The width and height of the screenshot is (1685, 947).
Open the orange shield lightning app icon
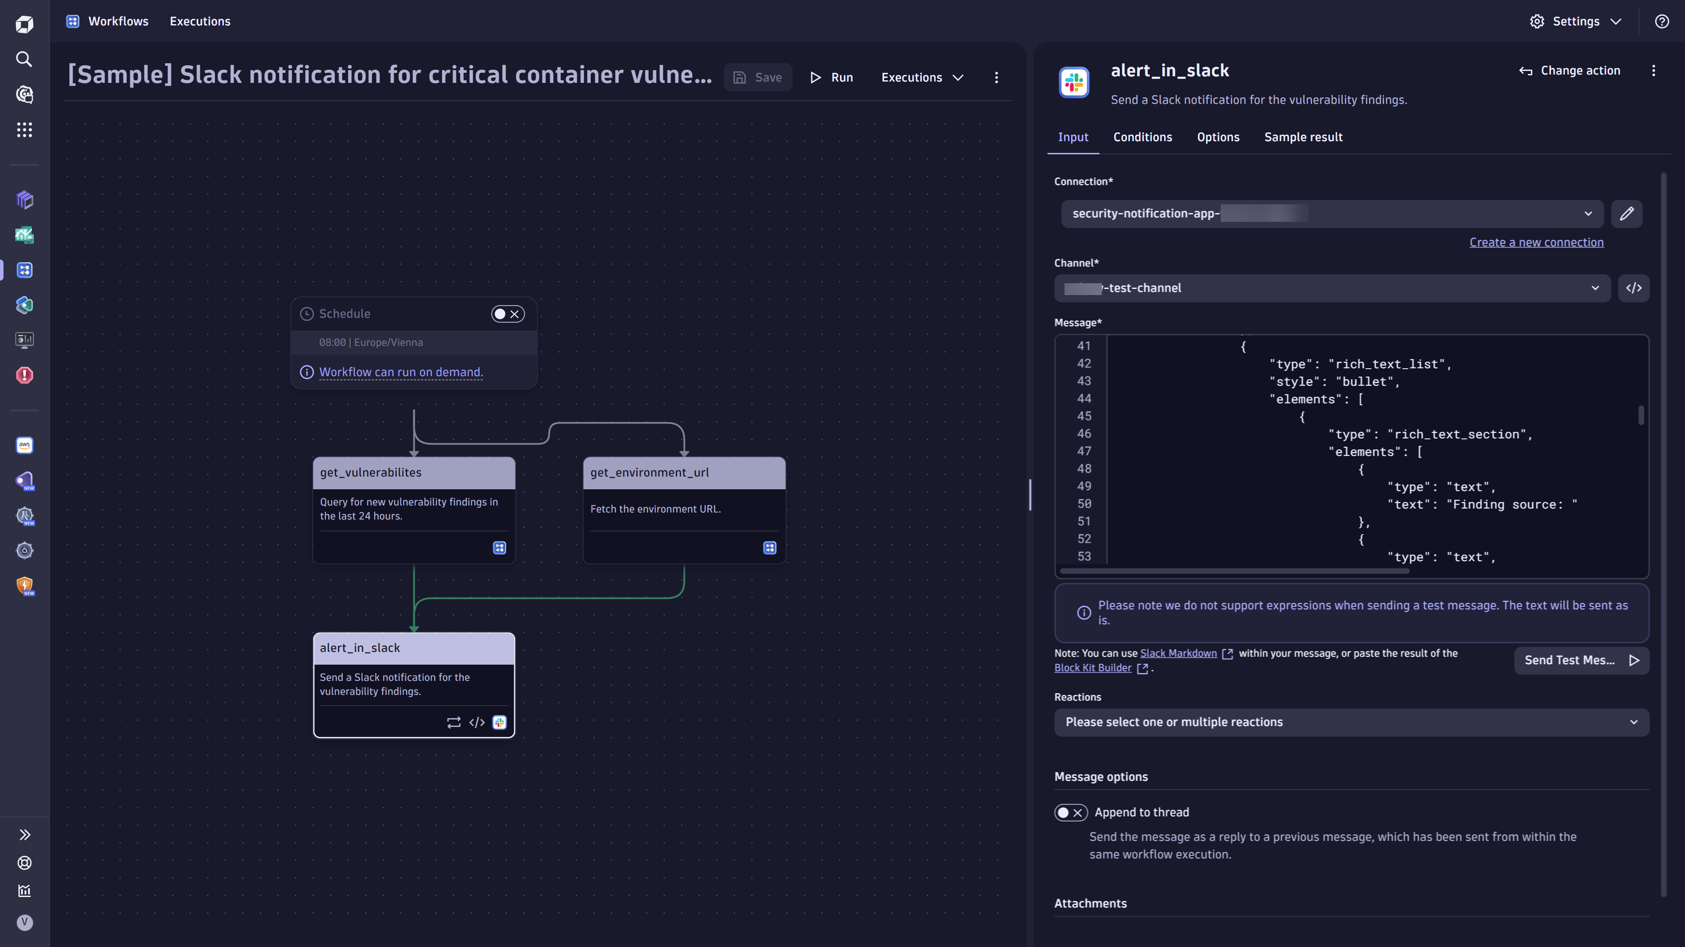(24, 586)
